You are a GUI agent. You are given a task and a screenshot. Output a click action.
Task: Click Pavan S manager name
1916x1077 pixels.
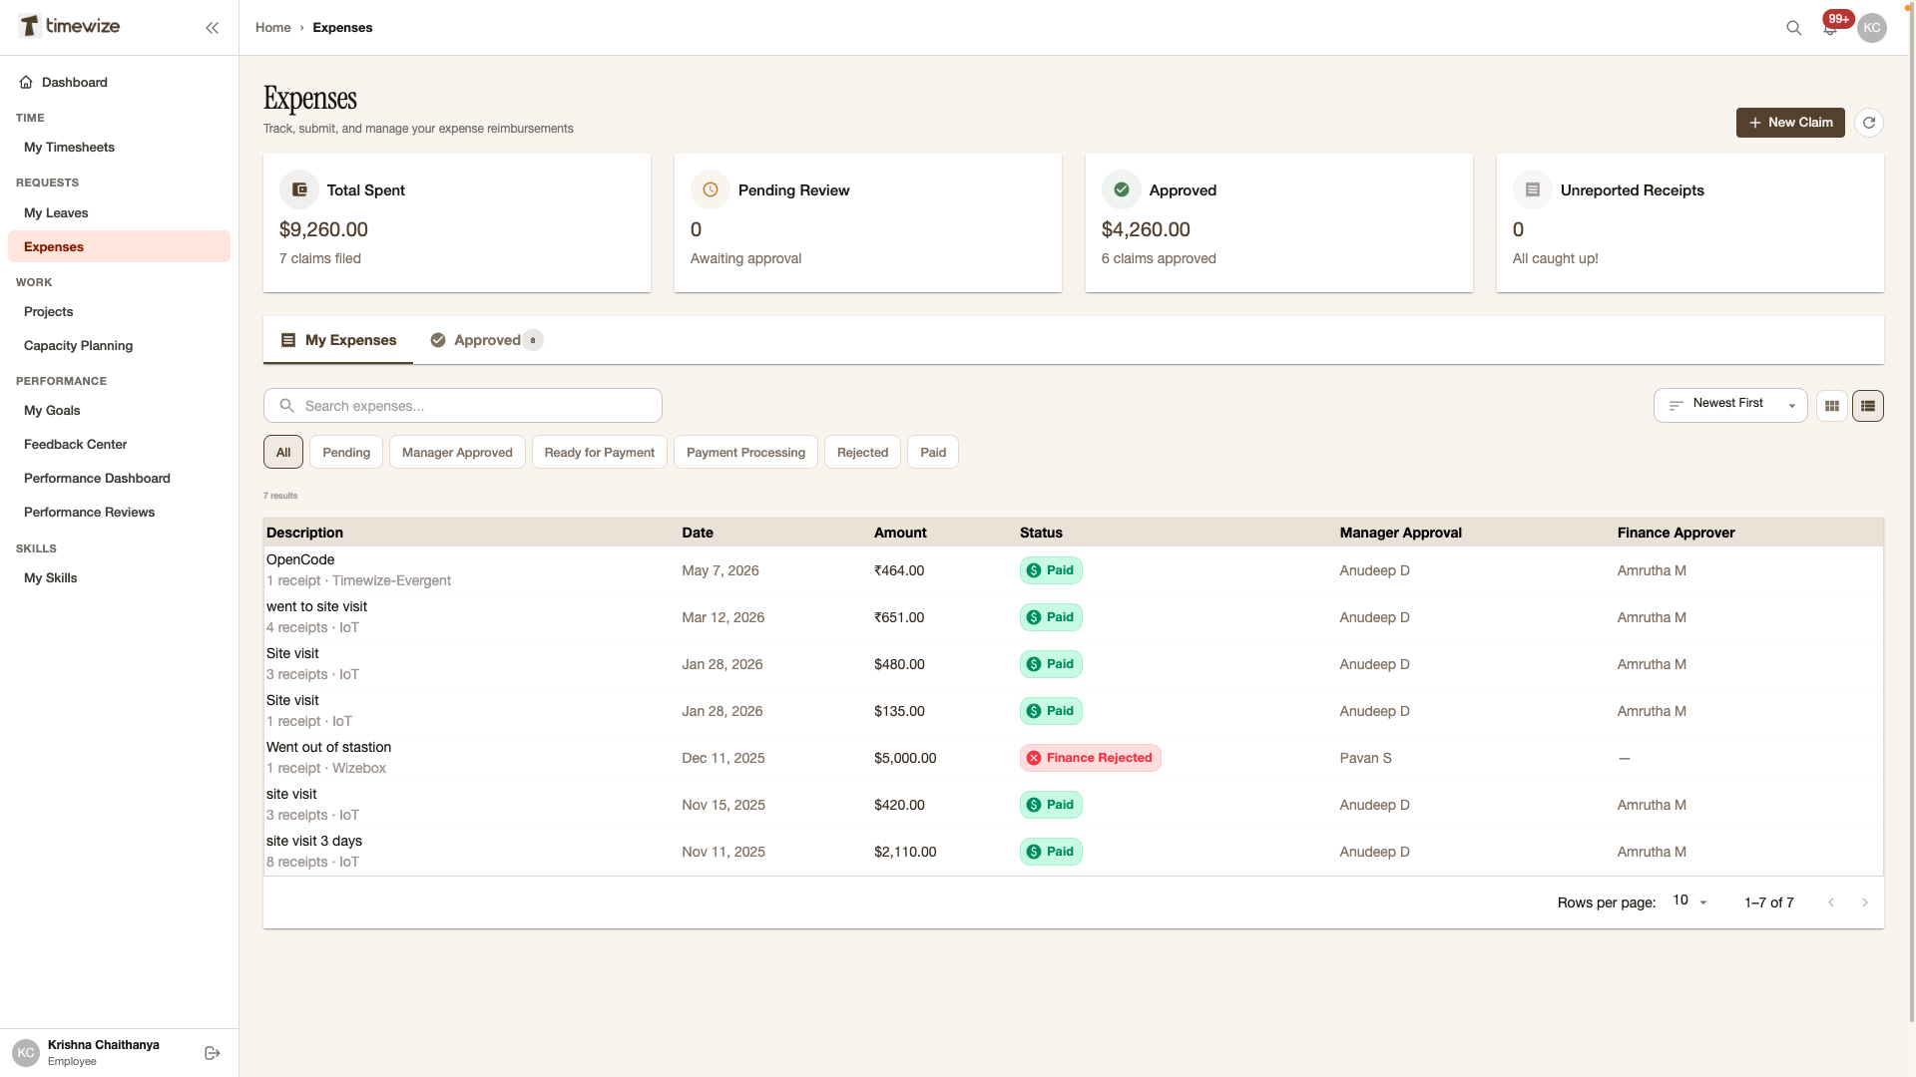(x=1365, y=758)
